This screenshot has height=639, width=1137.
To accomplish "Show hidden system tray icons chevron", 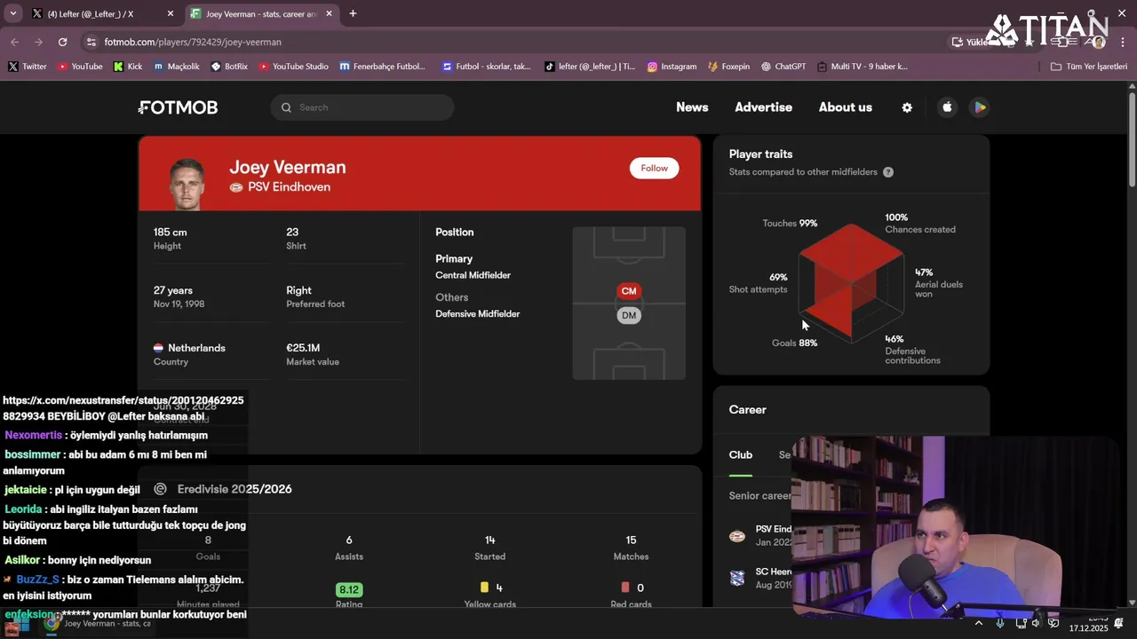I will pos(979,623).
